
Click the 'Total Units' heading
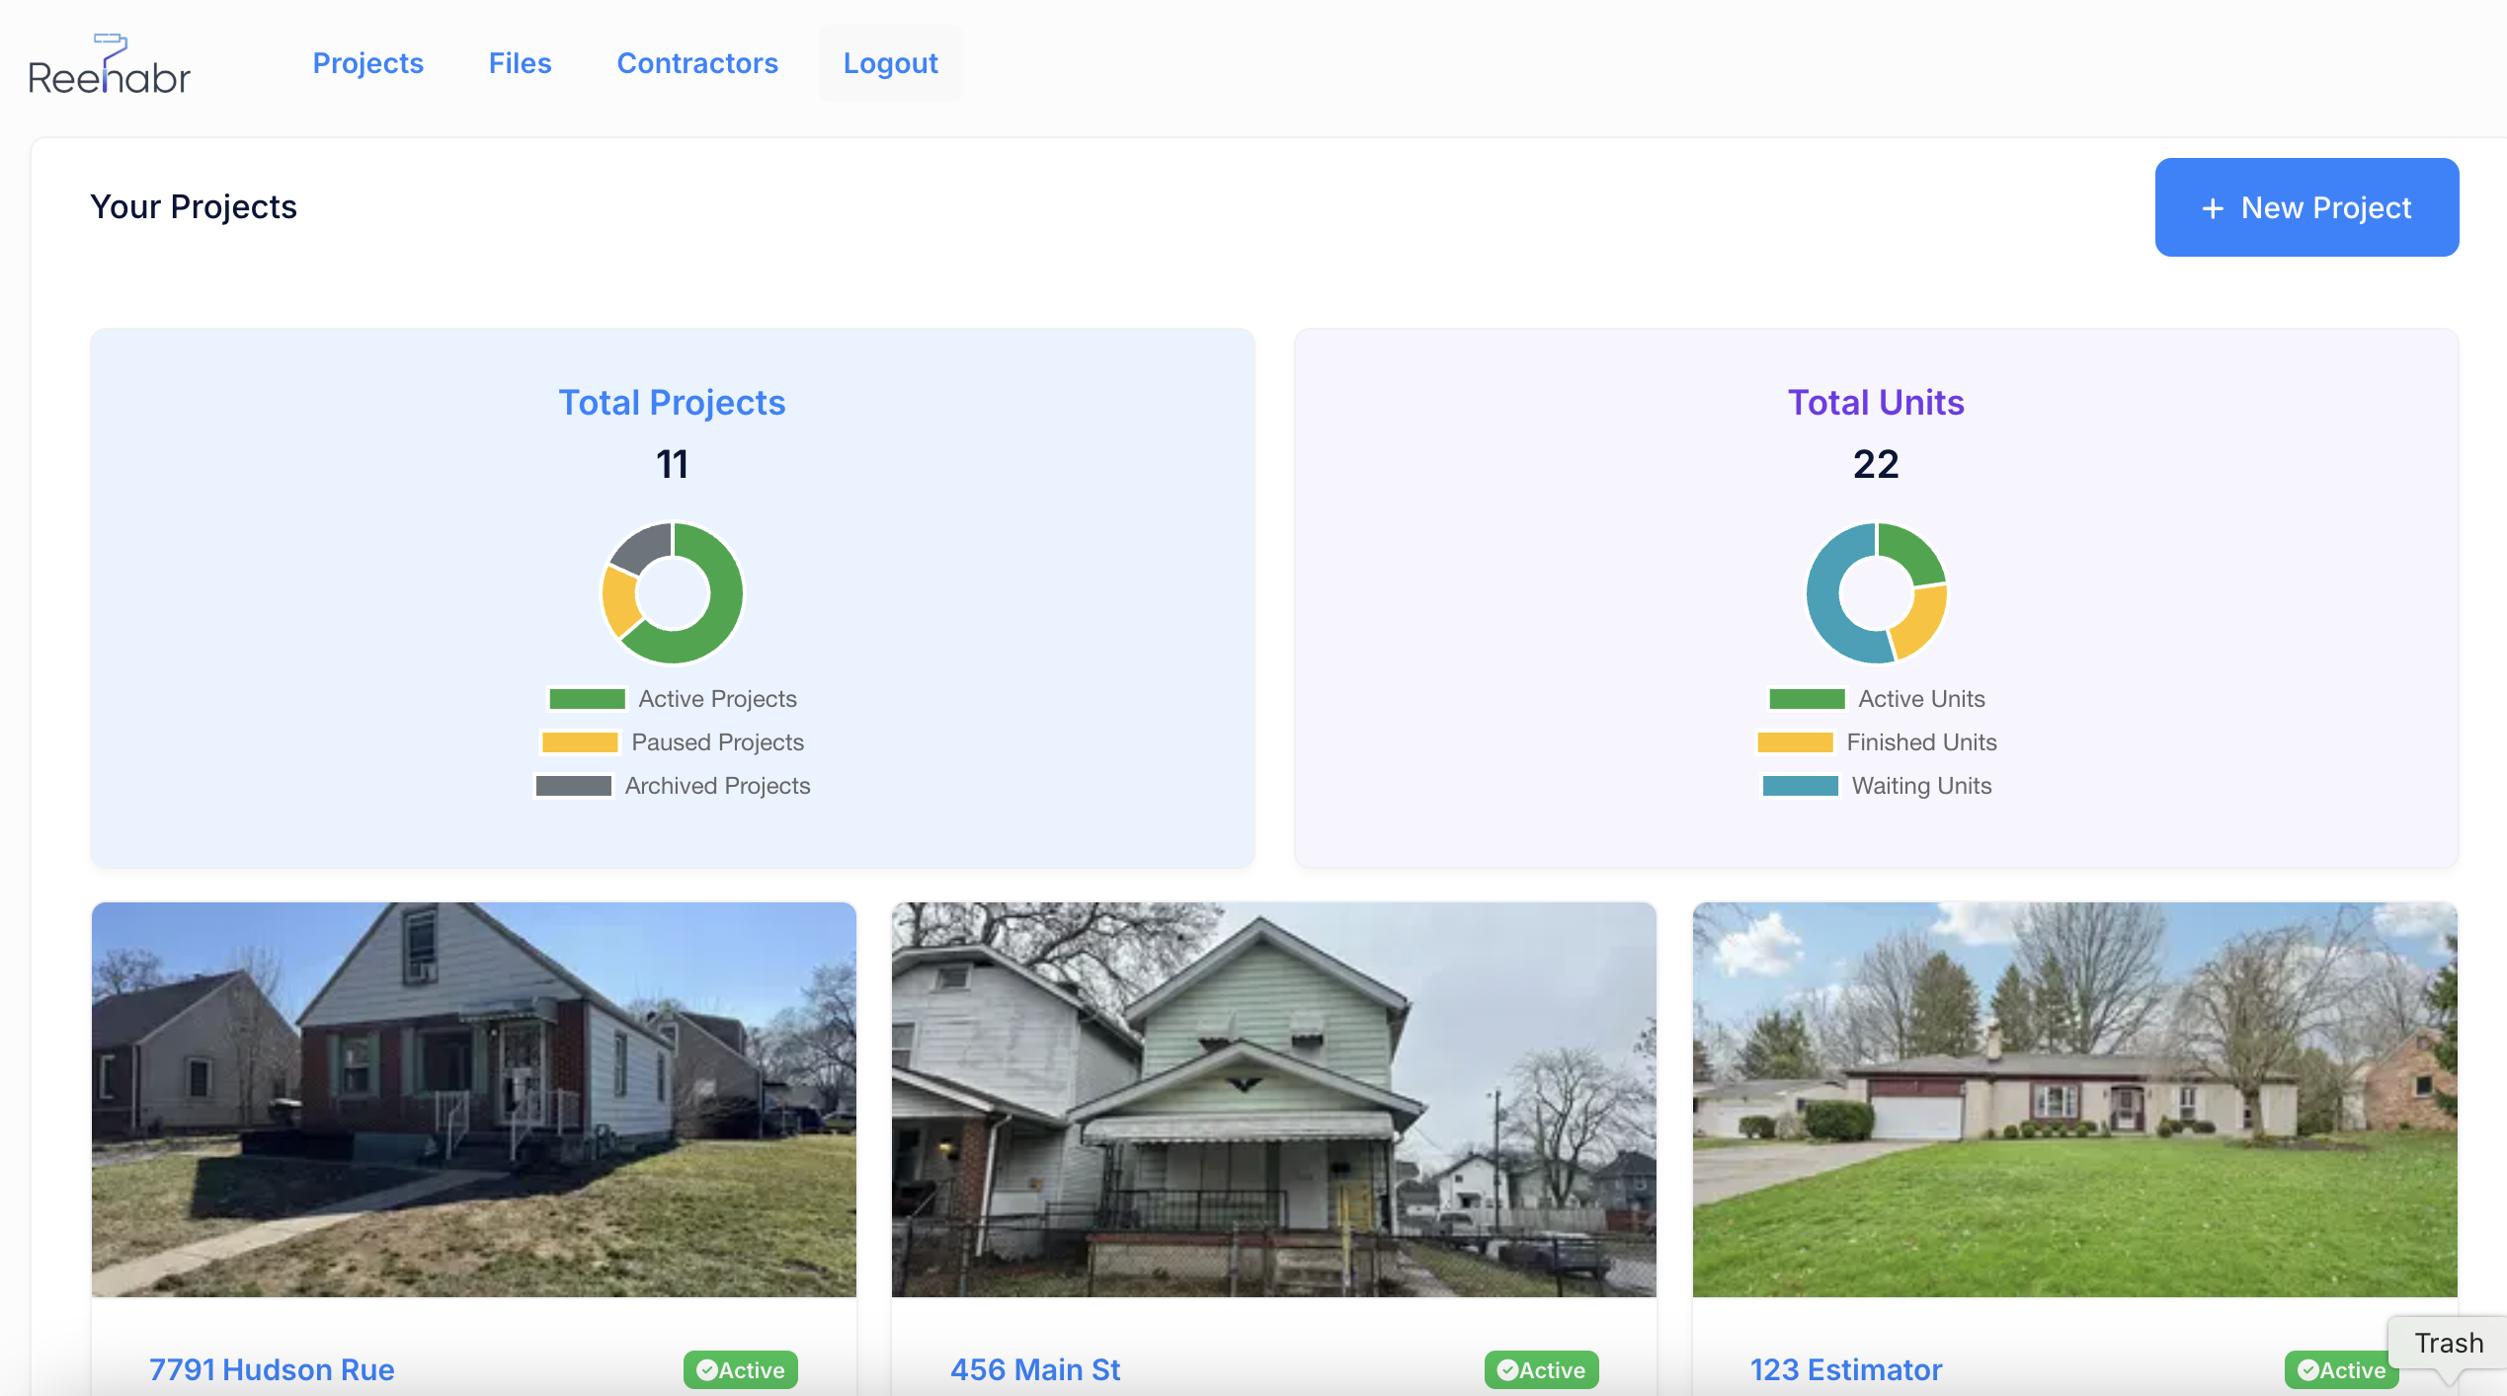click(x=1876, y=402)
